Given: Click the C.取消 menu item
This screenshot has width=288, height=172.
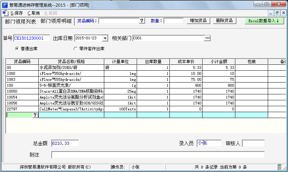Looking at the screenshot, I should (x=33, y=13).
